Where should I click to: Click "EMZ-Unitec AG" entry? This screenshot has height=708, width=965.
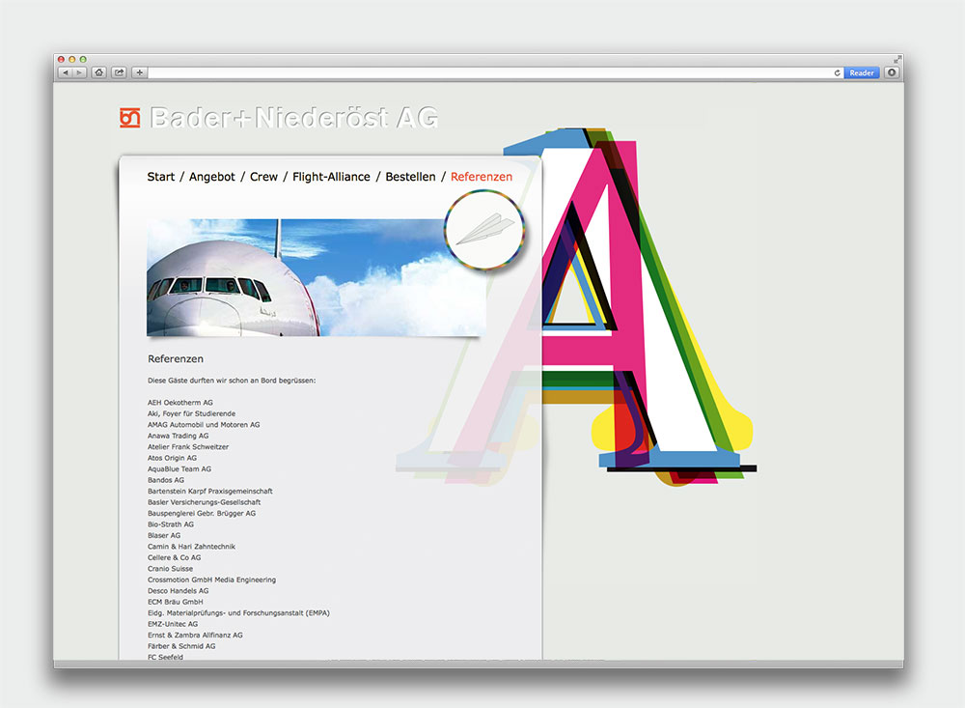click(x=173, y=624)
